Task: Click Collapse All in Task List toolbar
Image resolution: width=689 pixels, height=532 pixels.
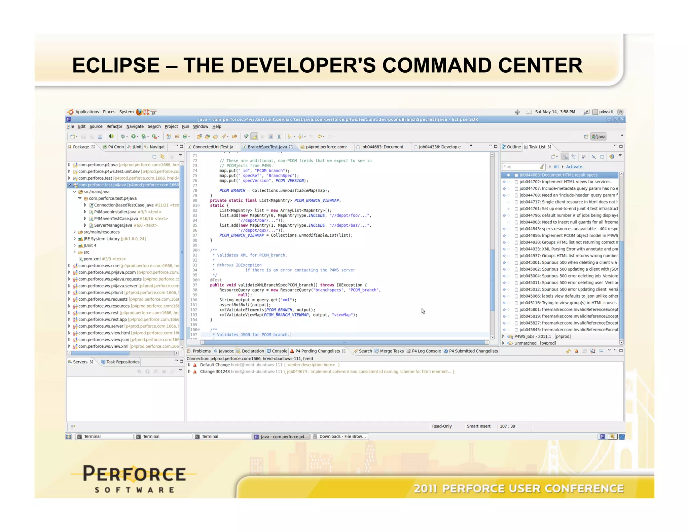Action: pyautogui.click(x=602, y=157)
